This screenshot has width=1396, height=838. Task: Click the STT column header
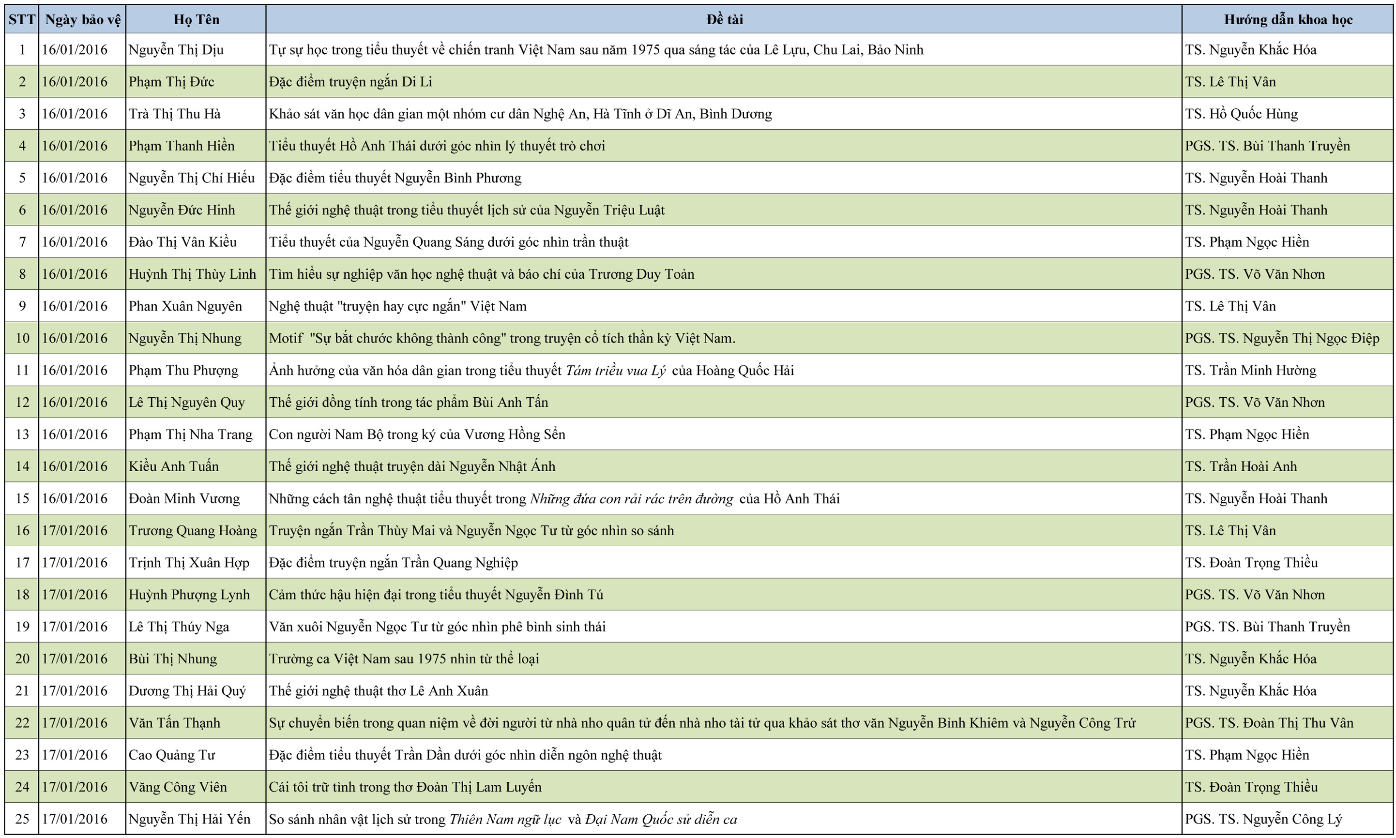(22, 20)
